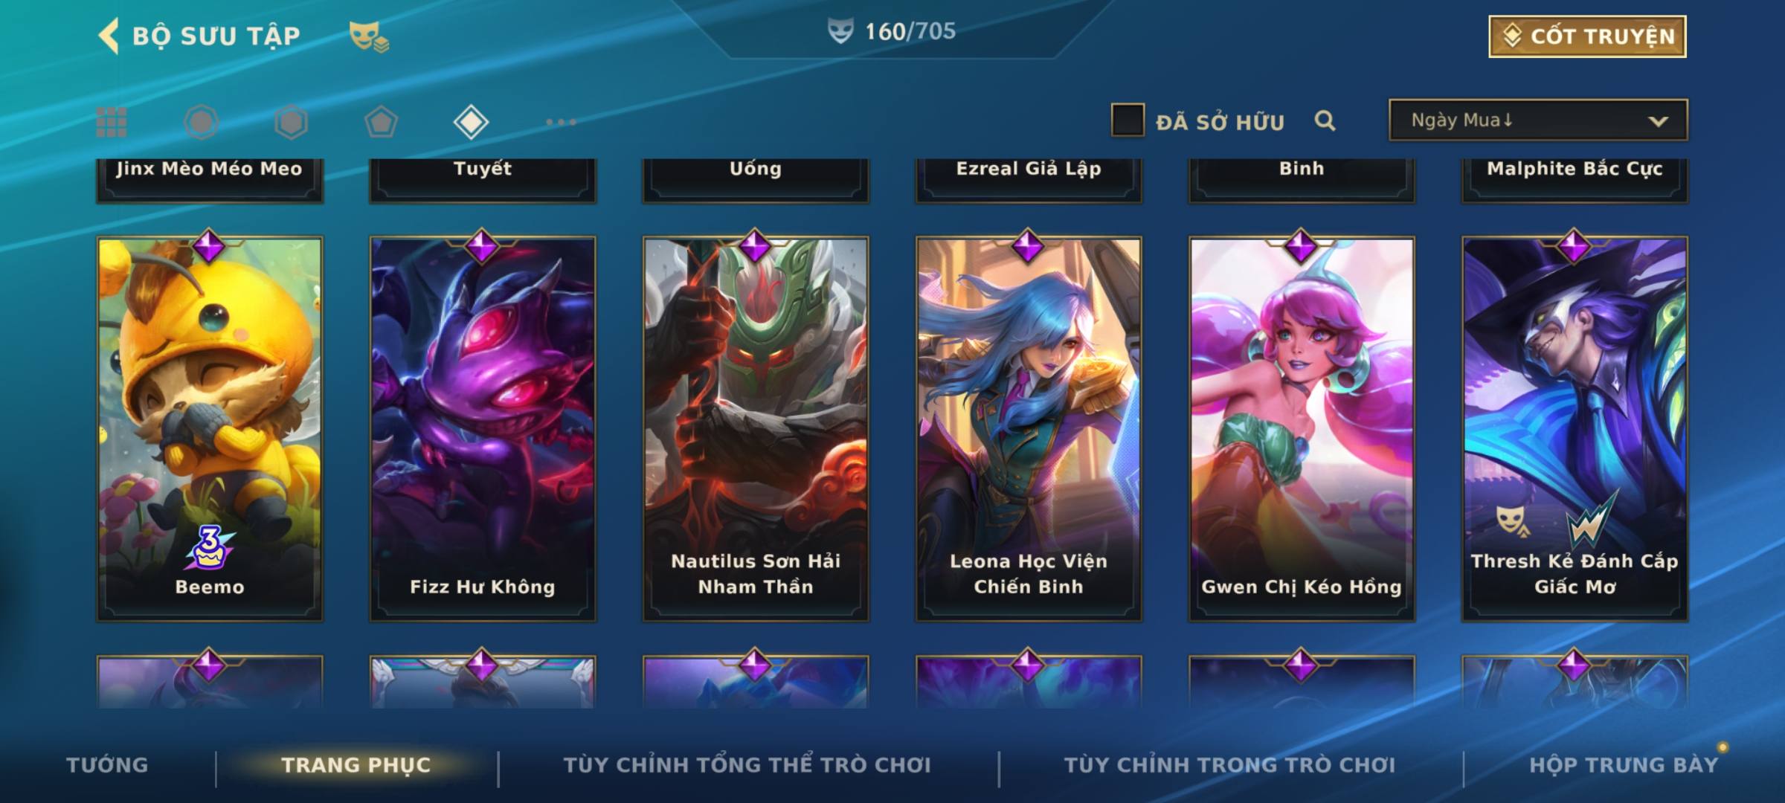This screenshot has width=1785, height=803.
Task: Open the three-dots more filters icon
Action: (561, 122)
